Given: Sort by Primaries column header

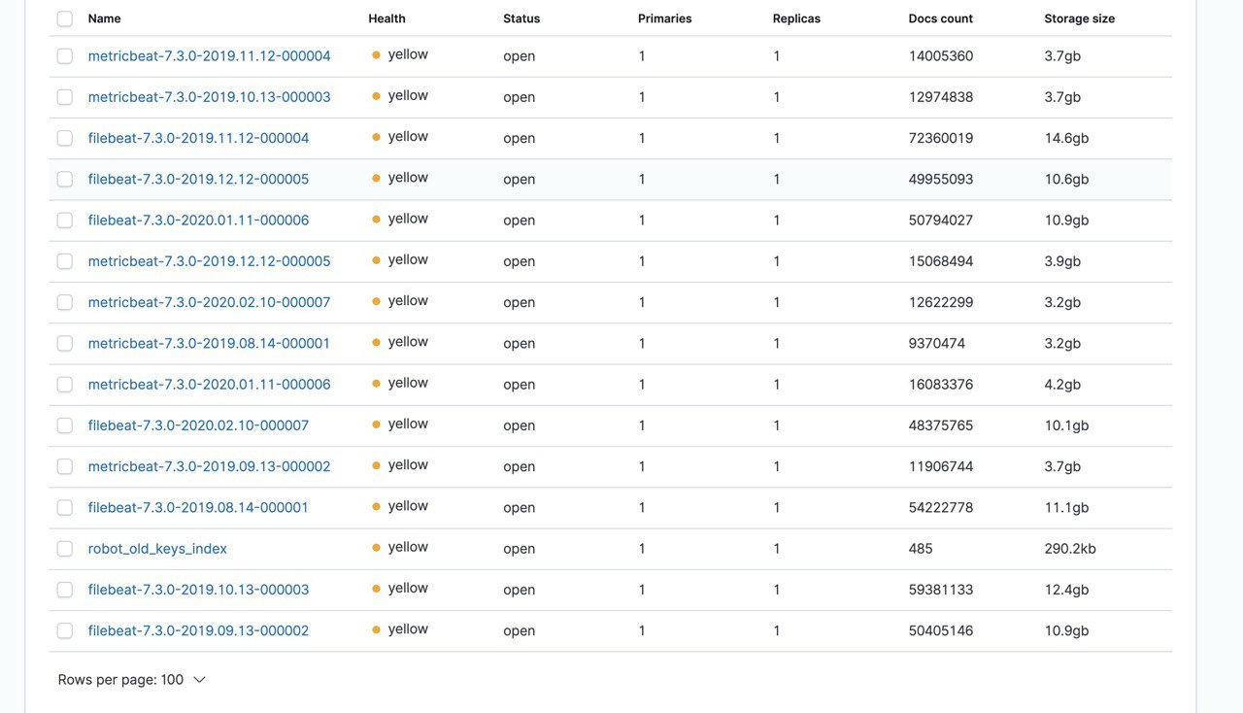Looking at the screenshot, I should point(665,18).
